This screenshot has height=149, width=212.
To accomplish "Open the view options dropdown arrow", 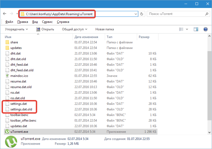I will 187,29.
